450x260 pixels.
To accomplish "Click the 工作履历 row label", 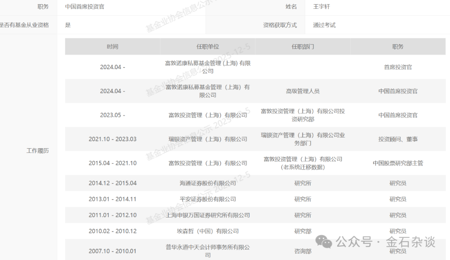I will pyautogui.click(x=37, y=150).
